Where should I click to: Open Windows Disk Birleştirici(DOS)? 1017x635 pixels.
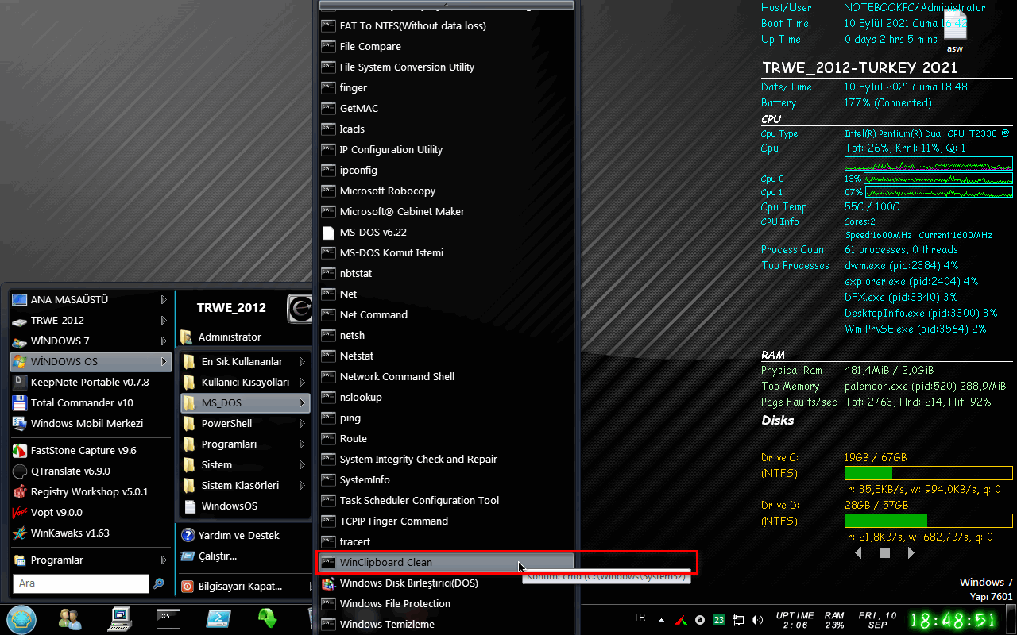pyautogui.click(x=446, y=583)
